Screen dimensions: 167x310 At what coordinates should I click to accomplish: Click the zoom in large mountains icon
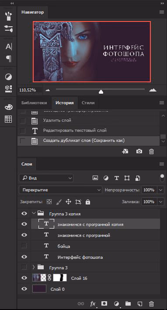coord(153,90)
